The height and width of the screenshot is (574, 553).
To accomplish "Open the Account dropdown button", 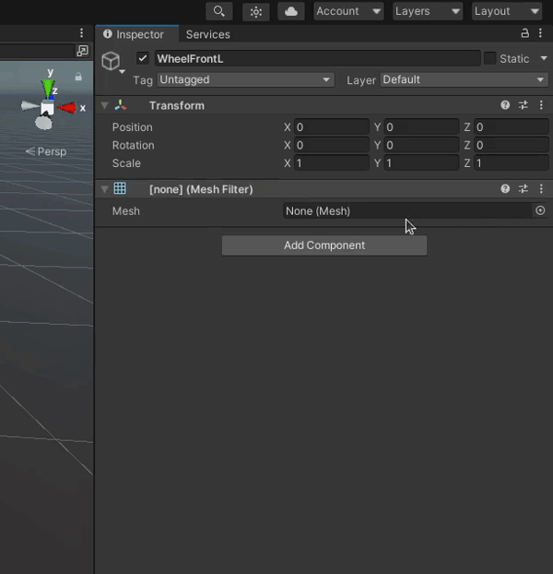I will point(347,11).
